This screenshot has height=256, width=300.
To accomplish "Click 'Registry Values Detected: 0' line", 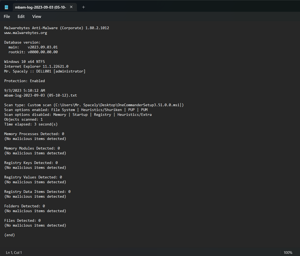I will point(33,177).
